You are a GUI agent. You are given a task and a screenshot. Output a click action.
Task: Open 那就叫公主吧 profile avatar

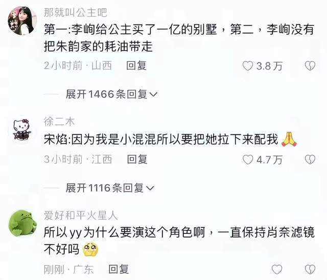(x=22, y=20)
